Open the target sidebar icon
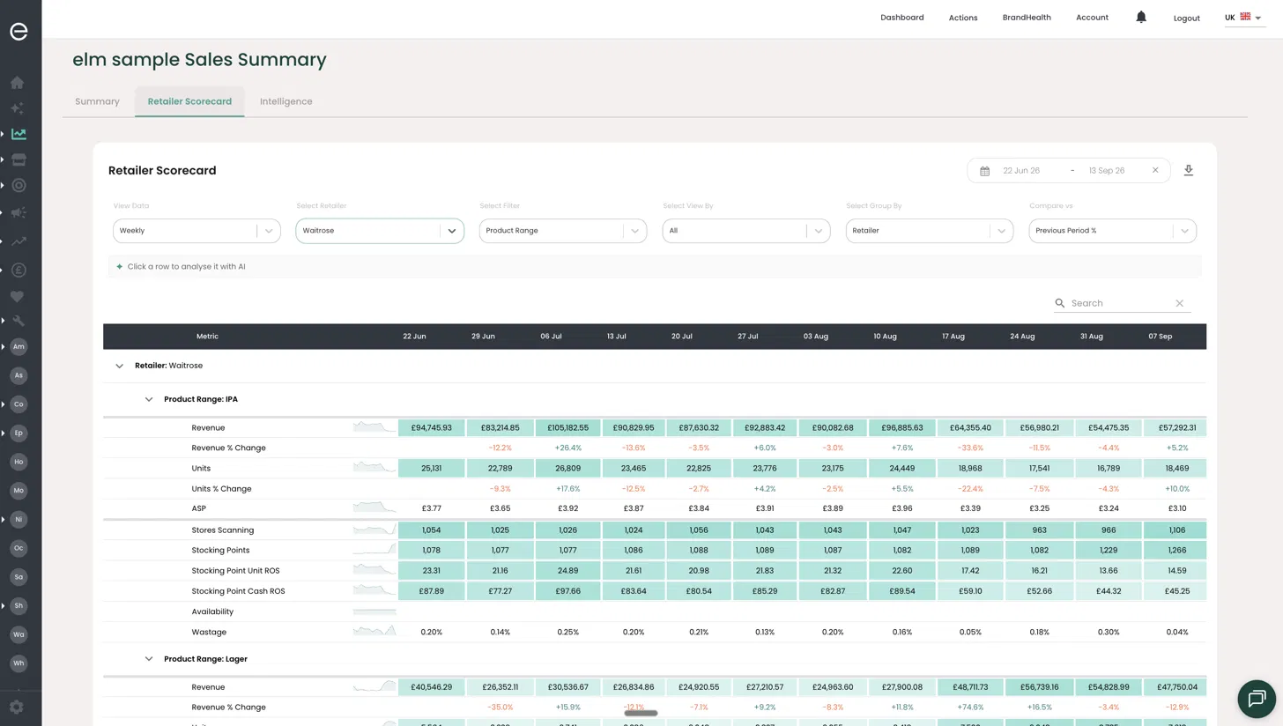This screenshot has width=1283, height=726. point(19,186)
